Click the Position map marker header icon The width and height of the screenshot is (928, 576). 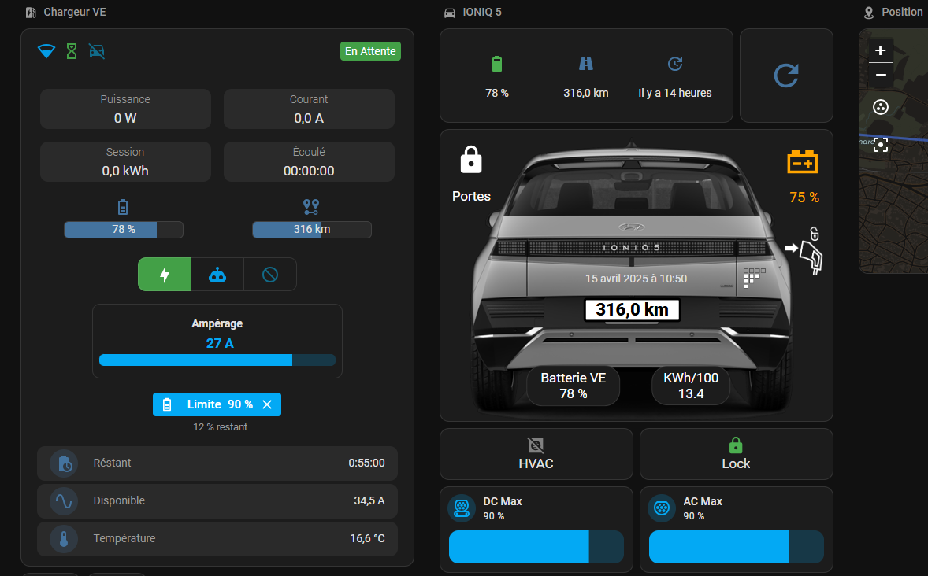click(869, 13)
